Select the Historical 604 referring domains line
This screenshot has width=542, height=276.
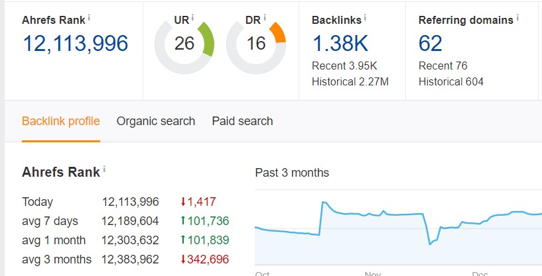[x=450, y=82]
